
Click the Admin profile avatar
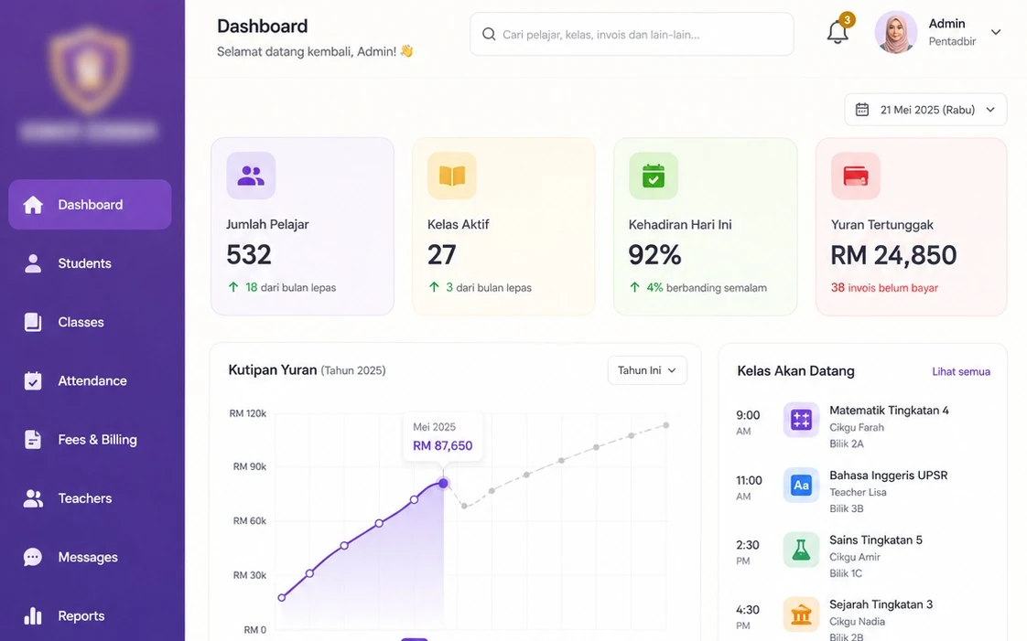click(896, 32)
